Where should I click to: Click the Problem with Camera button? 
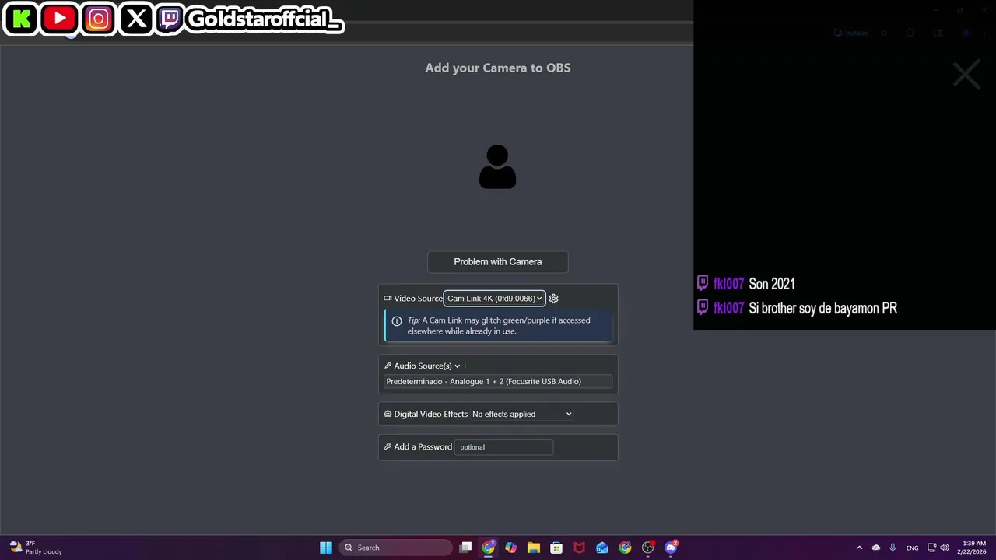(498, 262)
